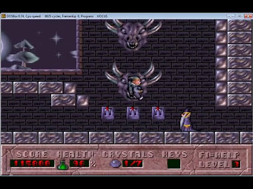Click the LEVEL label

point(214,164)
